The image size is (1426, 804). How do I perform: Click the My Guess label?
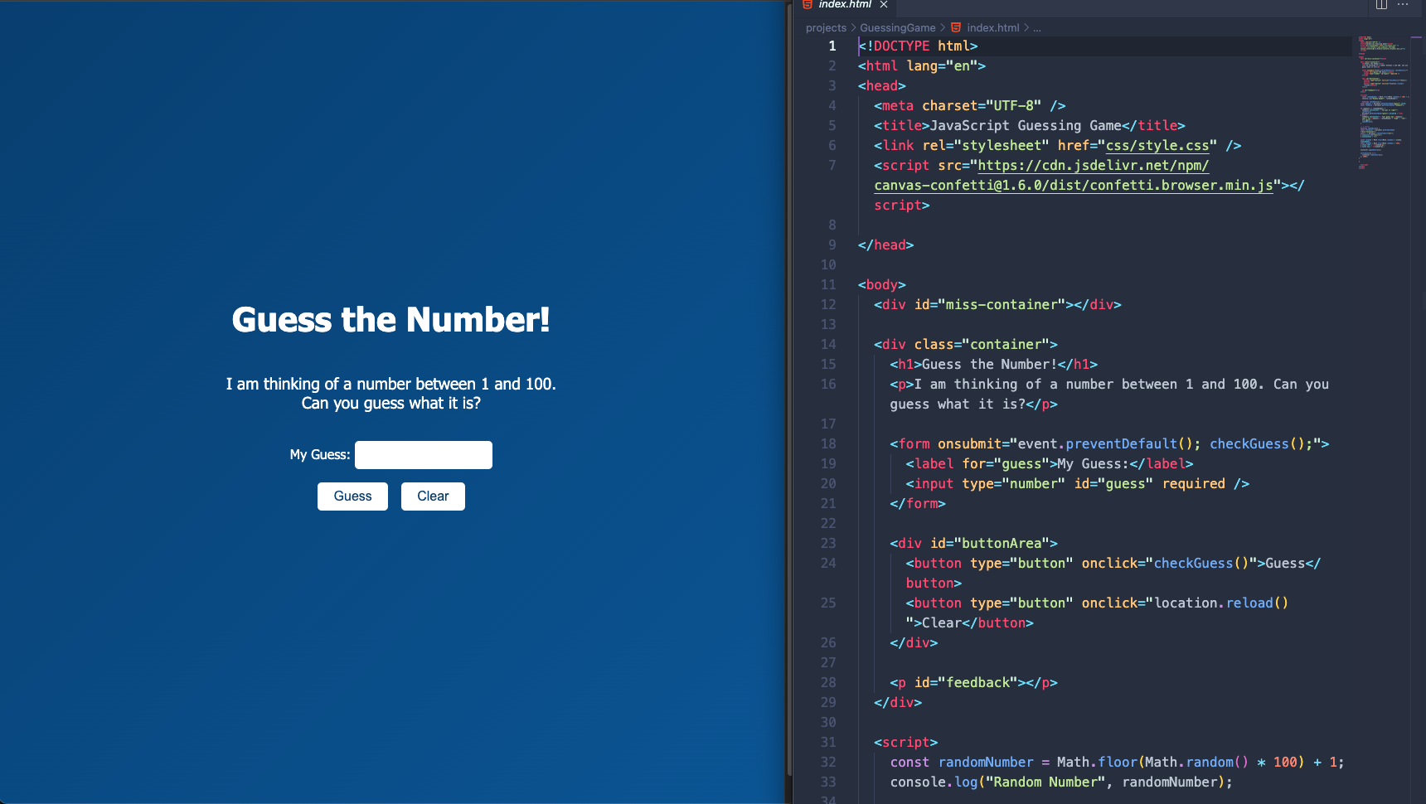click(x=320, y=454)
